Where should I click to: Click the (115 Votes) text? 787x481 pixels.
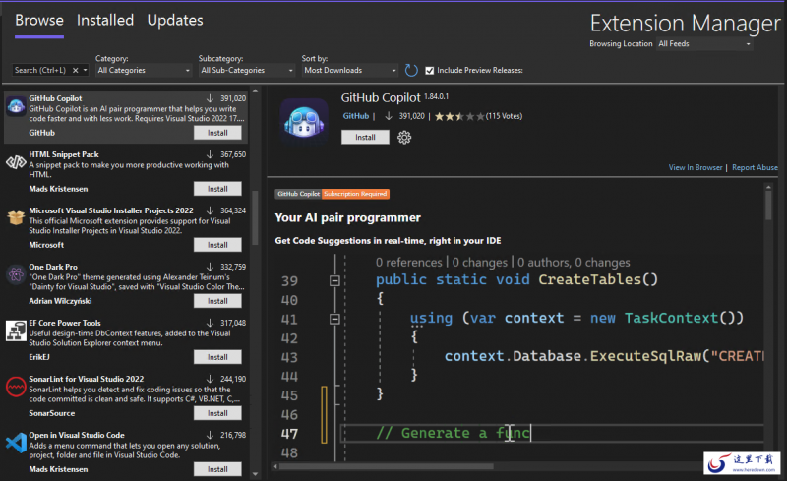pyautogui.click(x=504, y=116)
